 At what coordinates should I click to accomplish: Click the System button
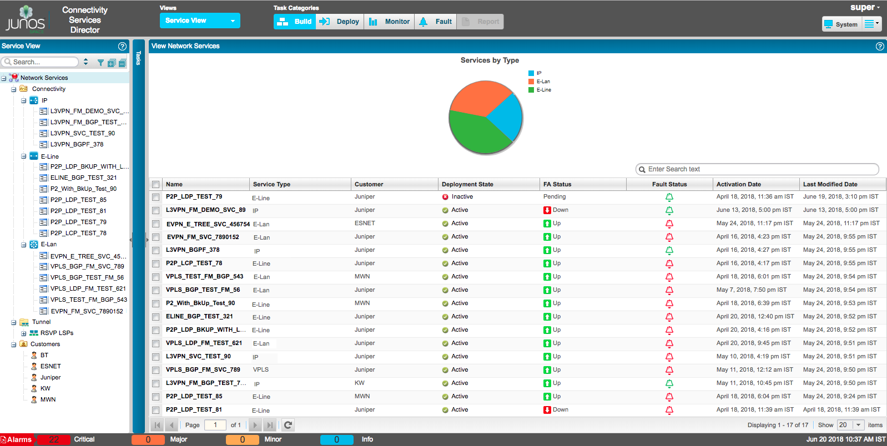[x=840, y=24]
